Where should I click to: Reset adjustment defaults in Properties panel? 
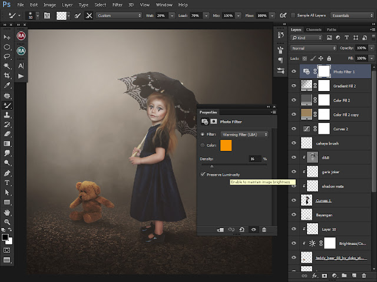coord(242,230)
